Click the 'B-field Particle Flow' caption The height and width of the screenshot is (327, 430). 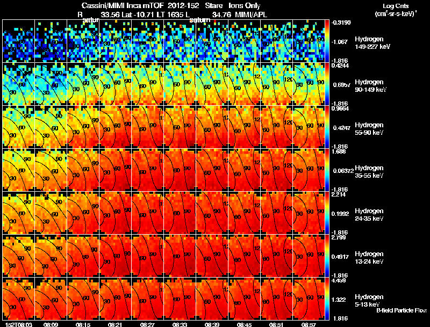point(402,310)
